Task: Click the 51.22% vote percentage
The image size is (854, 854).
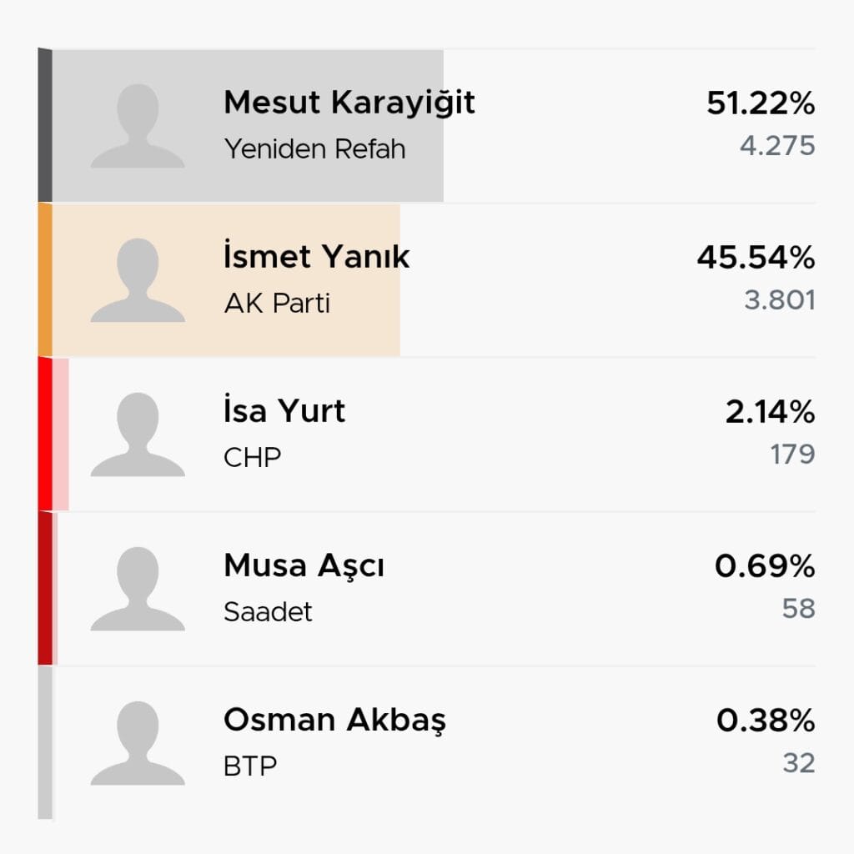Action: click(760, 103)
